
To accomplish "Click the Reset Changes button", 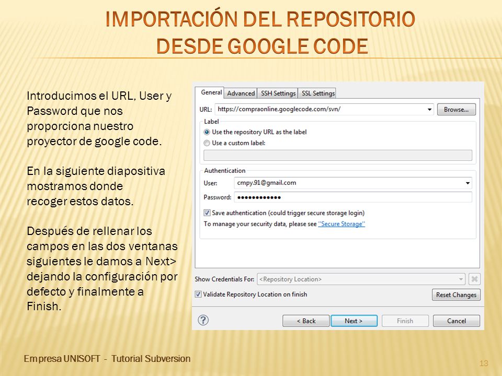I will [456, 295].
